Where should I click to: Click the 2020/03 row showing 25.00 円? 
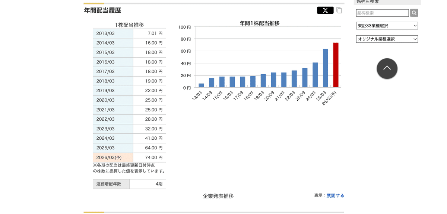129,100
